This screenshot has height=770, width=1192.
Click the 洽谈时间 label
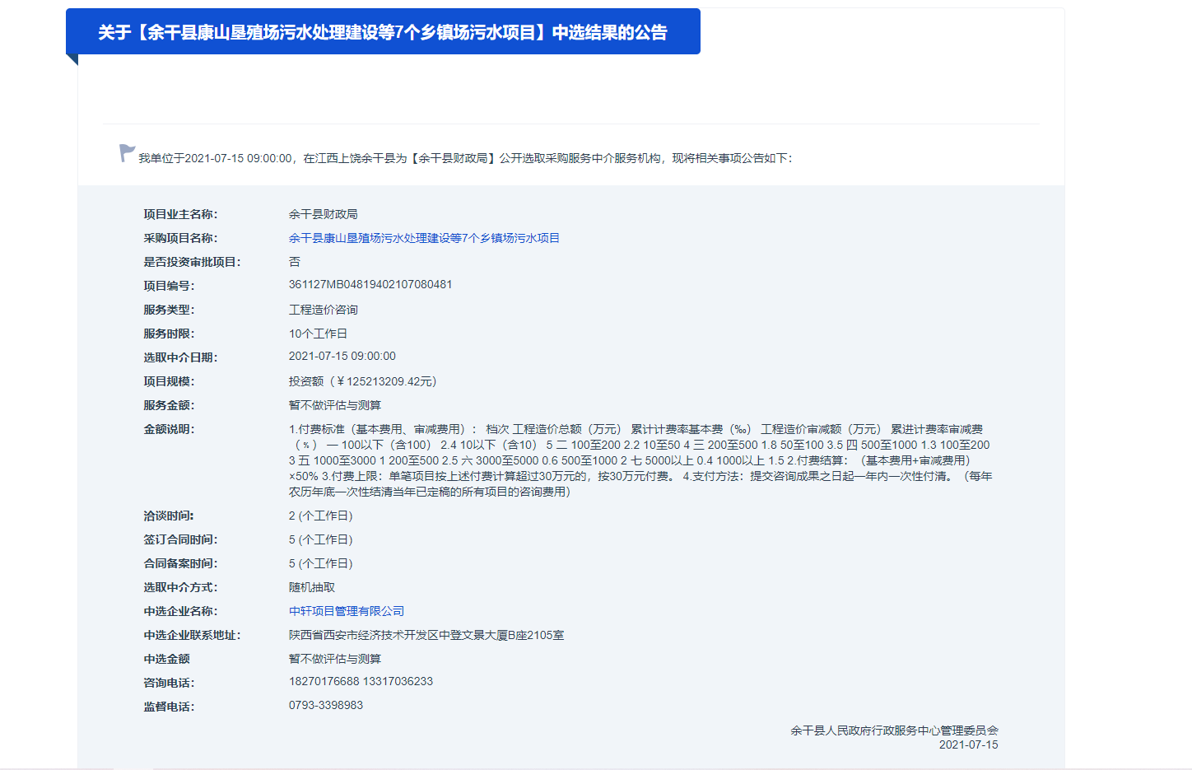pos(169,516)
